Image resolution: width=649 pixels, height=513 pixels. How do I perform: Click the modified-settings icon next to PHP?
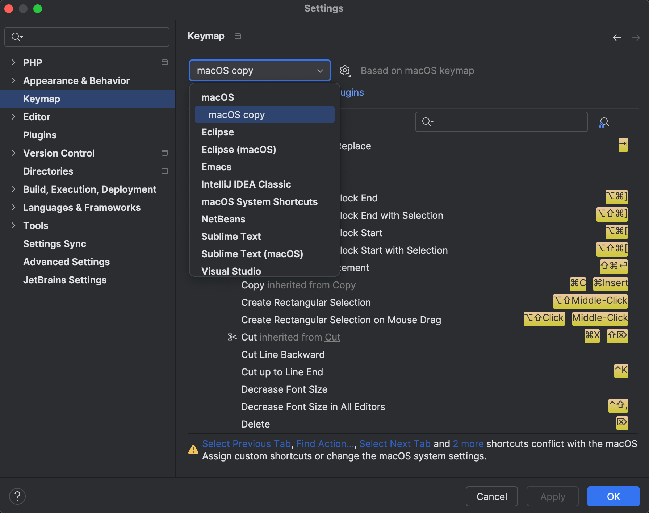coord(165,62)
